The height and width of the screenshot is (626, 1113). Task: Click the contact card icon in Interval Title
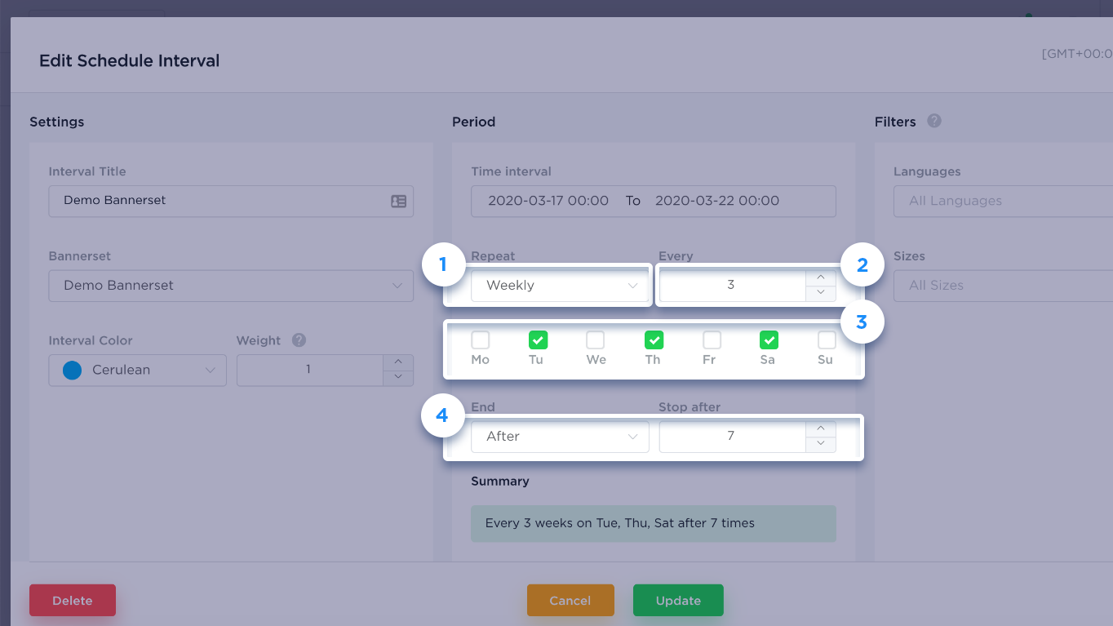click(x=398, y=201)
